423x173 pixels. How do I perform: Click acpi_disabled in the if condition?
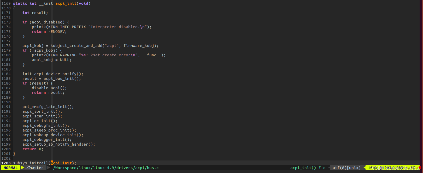pos(47,22)
